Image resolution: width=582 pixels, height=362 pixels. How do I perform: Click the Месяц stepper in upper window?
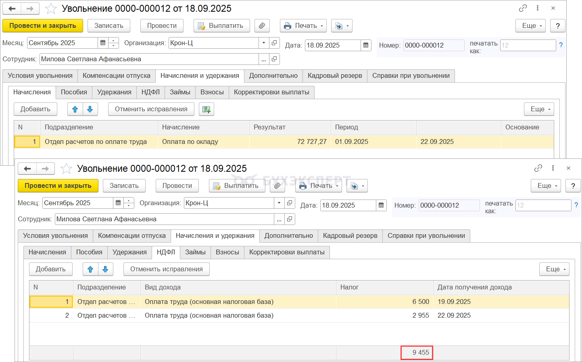pyautogui.click(x=114, y=43)
